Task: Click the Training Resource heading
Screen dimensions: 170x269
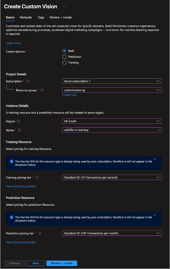Action: point(19,142)
